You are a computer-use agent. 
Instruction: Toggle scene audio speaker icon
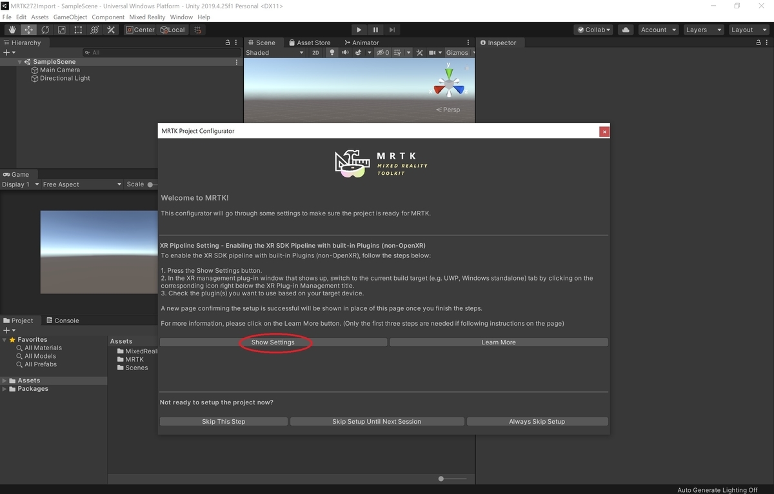click(x=345, y=53)
